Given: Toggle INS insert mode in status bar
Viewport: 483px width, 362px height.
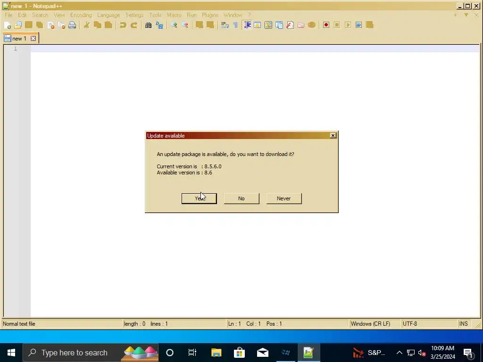Looking at the screenshot, I should [464, 324].
